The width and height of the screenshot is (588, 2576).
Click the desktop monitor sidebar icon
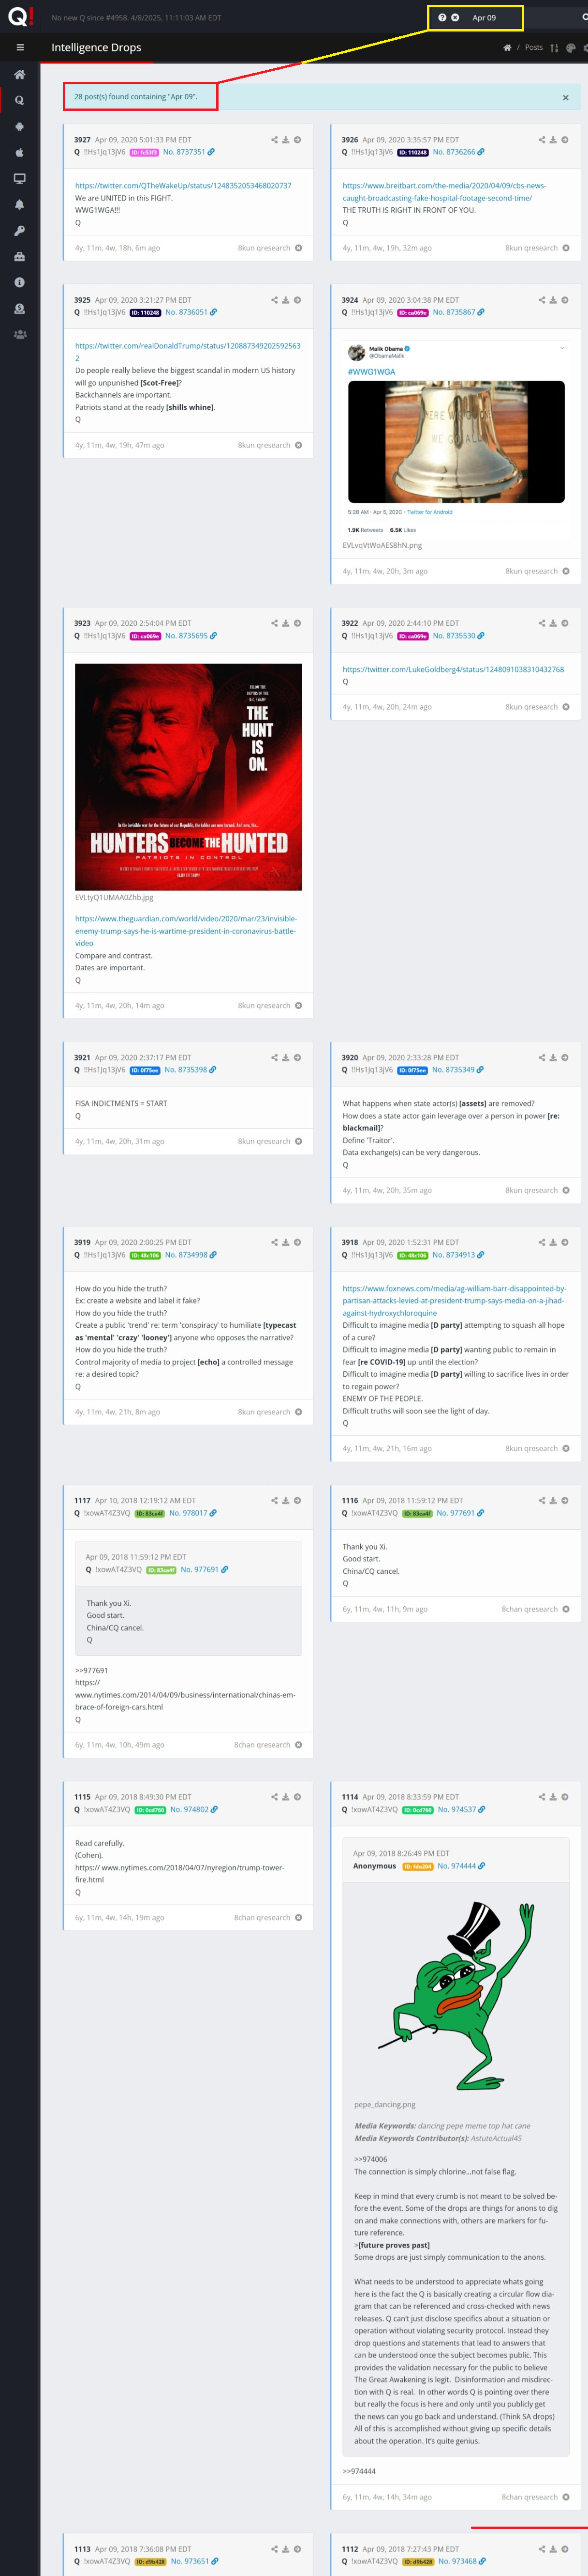coord(20,179)
